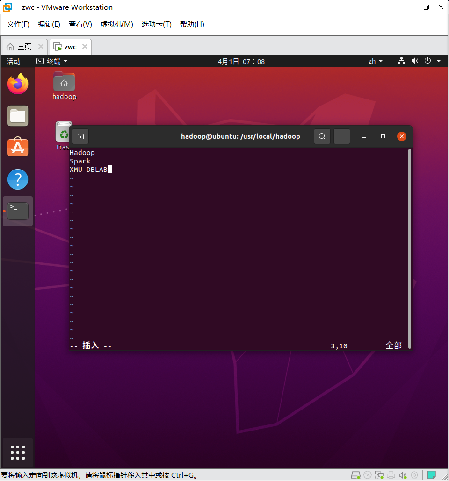Image resolution: width=449 pixels, height=481 pixels.
Task: Show all applications grid
Action: point(17,453)
